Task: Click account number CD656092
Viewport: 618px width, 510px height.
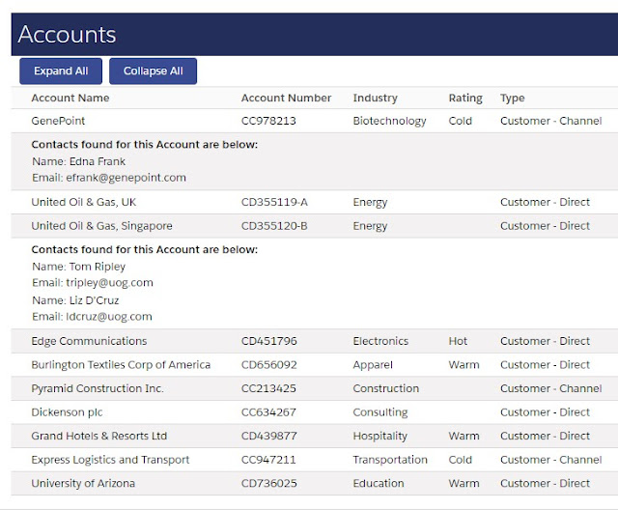Action: tap(268, 365)
